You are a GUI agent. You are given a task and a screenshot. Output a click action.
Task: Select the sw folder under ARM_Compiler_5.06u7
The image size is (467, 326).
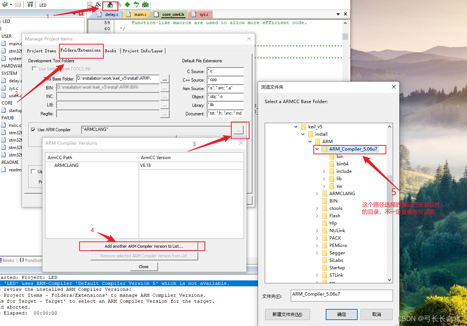tap(339, 186)
